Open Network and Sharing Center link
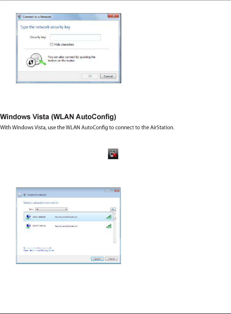The height and width of the screenshot is (314, 231). (39, 250)
